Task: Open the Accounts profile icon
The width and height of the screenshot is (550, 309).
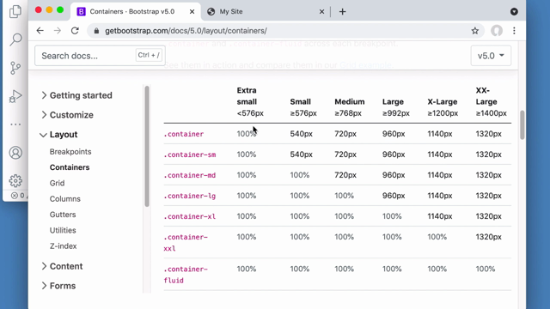Action: click(15, 153)
